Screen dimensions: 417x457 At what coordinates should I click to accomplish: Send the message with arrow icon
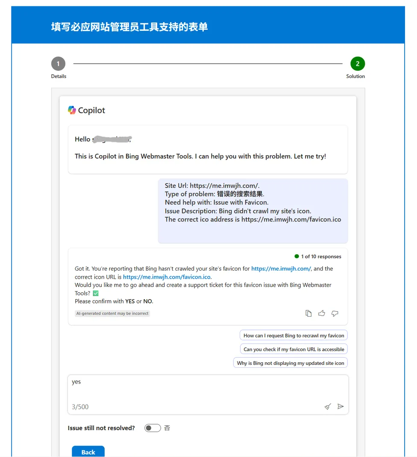click(x=341, y=406)
